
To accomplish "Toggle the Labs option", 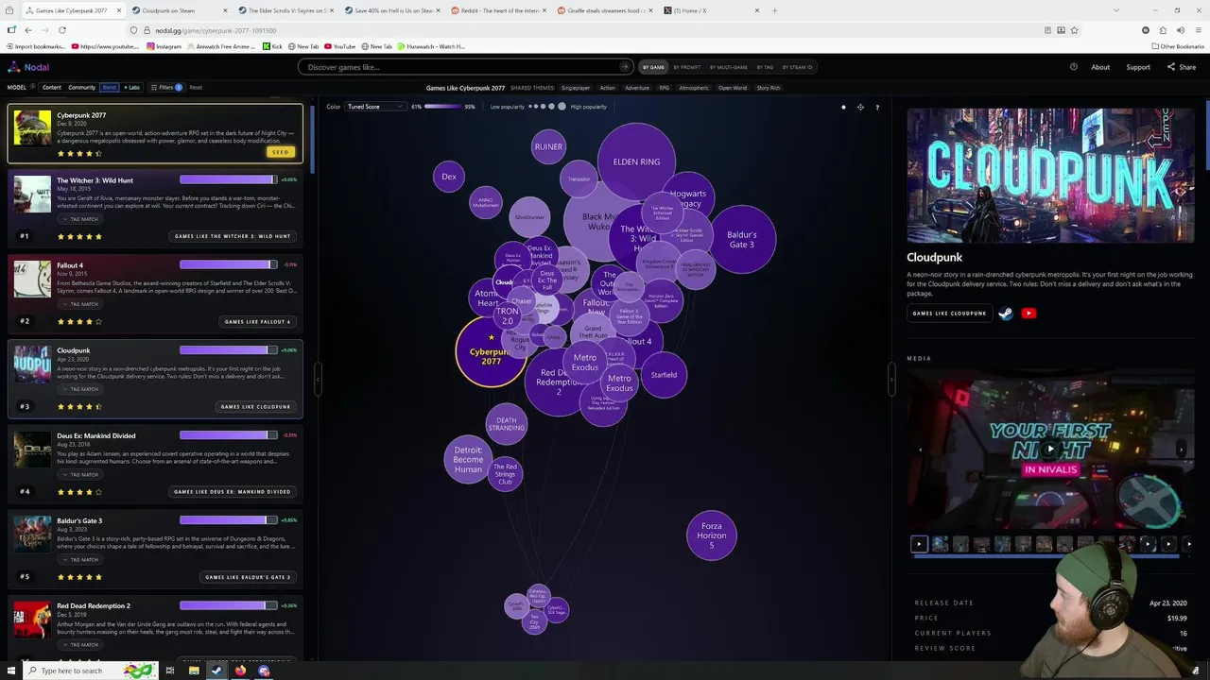I will (x=131, y=87).
